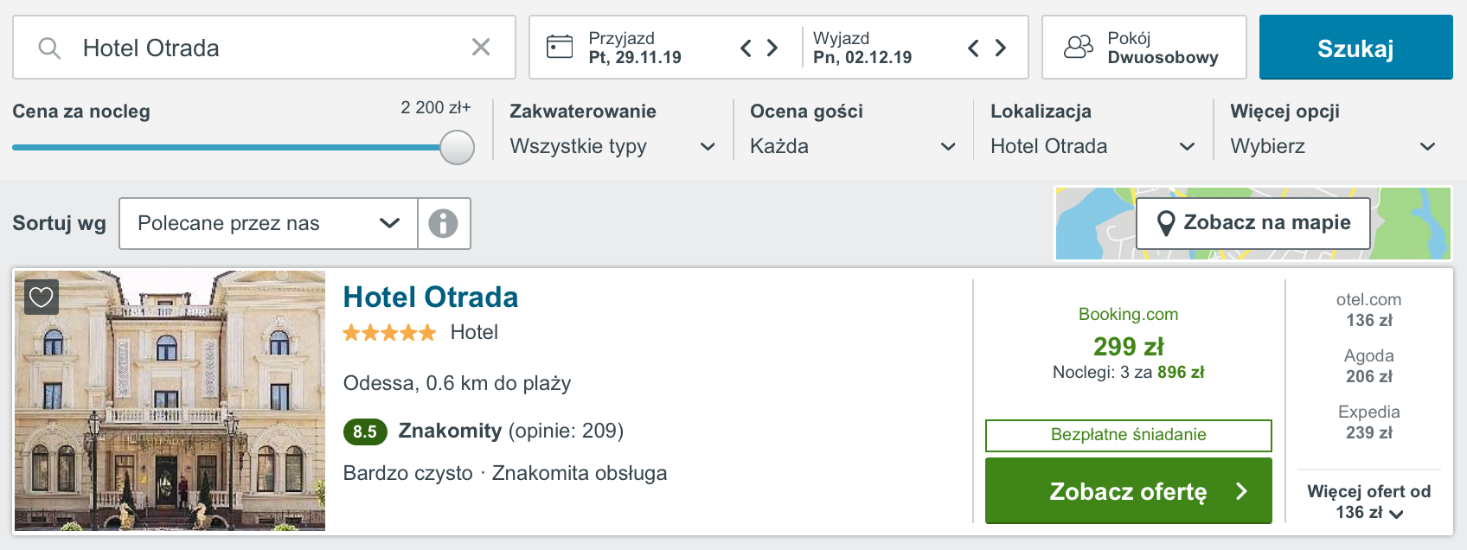Move the Wyjazd date one day forward

click(x=1001, y=48)
